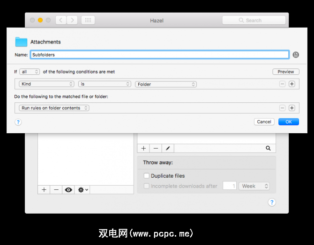Viewport: 314px width, 245px height.
Task: Open help in the rule sheet
Action: pyautogui.click(x=18, y=122)
